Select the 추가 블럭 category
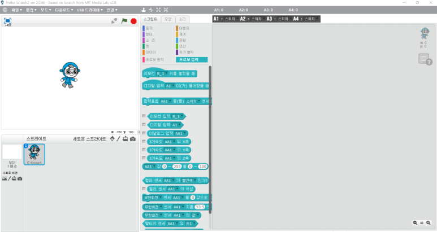 coord(185,52)
